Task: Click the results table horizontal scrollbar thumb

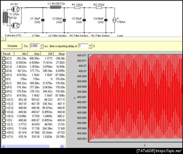Action: (28, 146)
